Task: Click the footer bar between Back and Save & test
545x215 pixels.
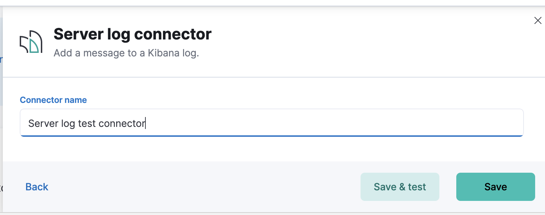Action: pos(204,187)
